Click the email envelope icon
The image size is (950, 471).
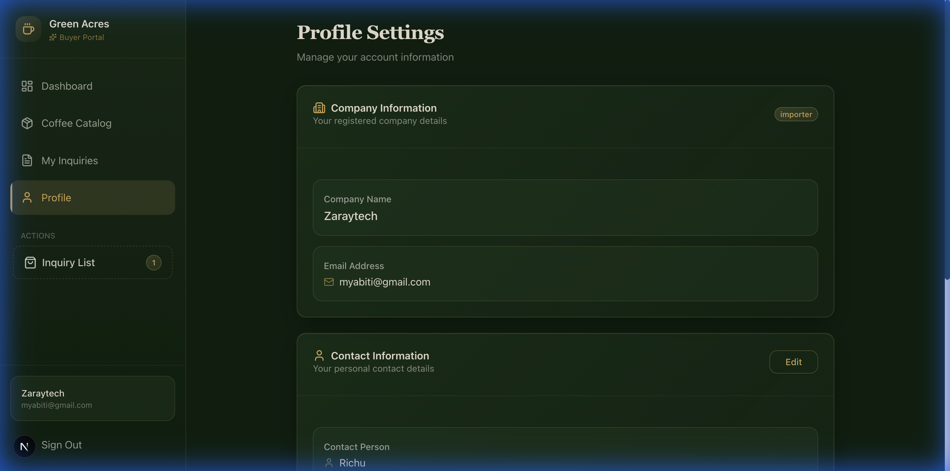[329, 282]
